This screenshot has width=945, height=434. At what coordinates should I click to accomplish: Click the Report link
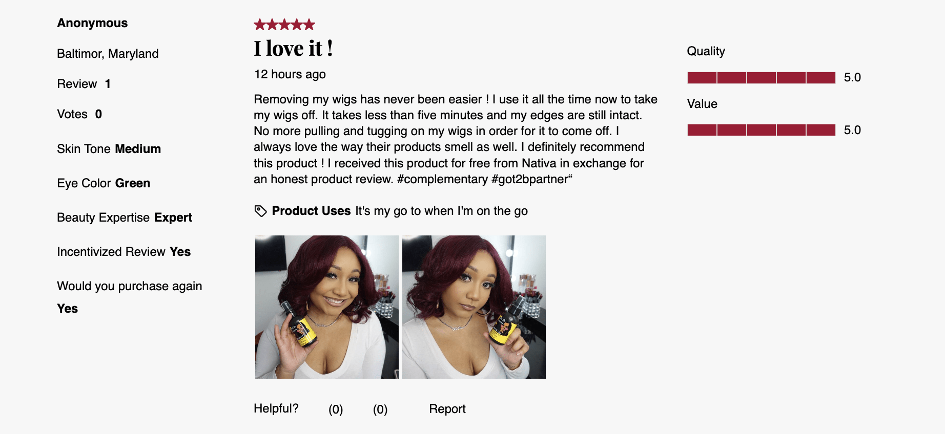click(x=447, y=409)
